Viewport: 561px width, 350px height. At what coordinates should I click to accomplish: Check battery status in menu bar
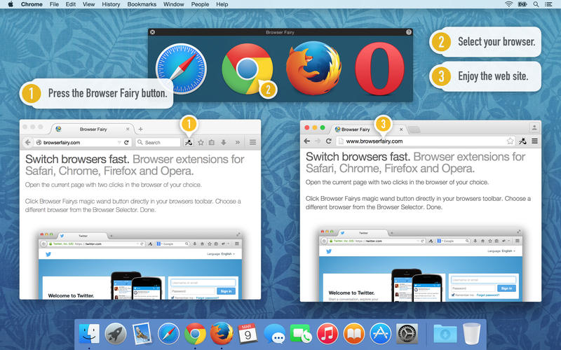click(x=522, y=4)
